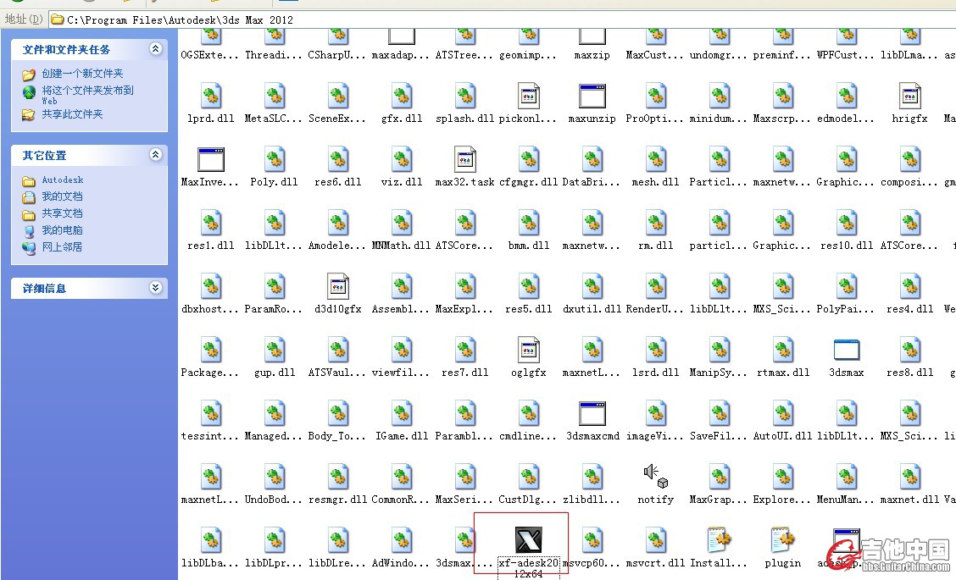Click the res10.dll file name
This screenshot has height=580, width=956.
click(847, 246)
